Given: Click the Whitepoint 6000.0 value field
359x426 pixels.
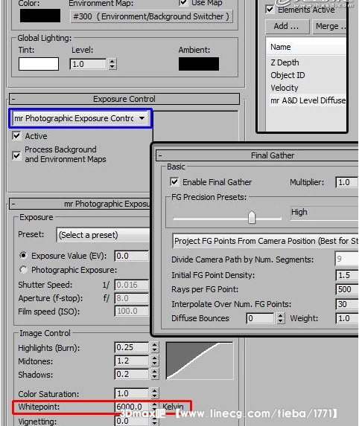Looking at the screenshot, I should [x=132, y=407].
